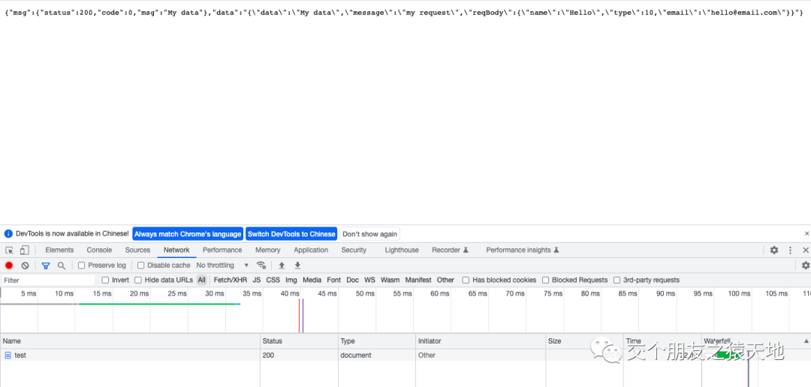Sort requests by Status column header
This screenshot has height=387, width=811.
(x=299, y=341)
